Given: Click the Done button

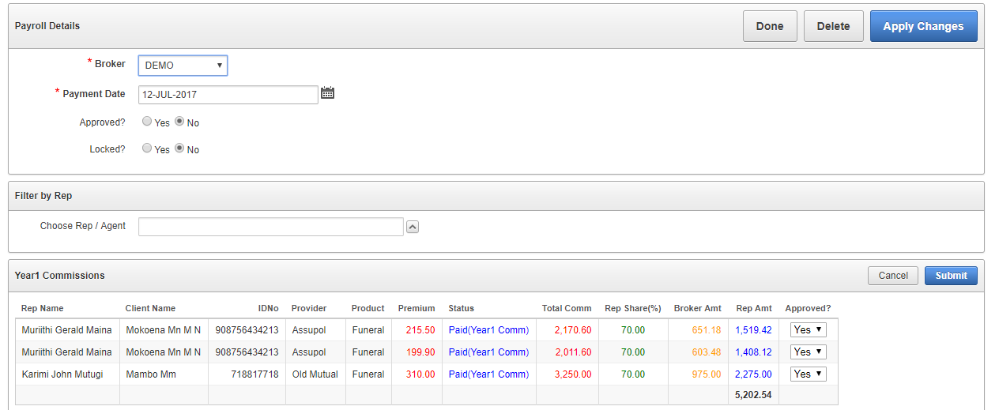Looking at the screenshot, I should click(769, 26).
